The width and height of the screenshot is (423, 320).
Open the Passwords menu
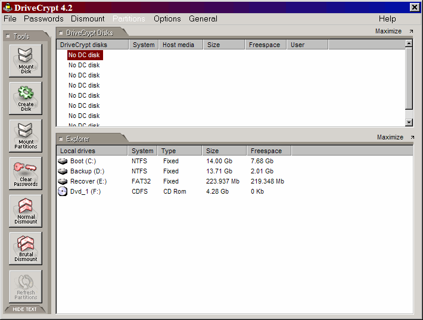coord(43,18)
